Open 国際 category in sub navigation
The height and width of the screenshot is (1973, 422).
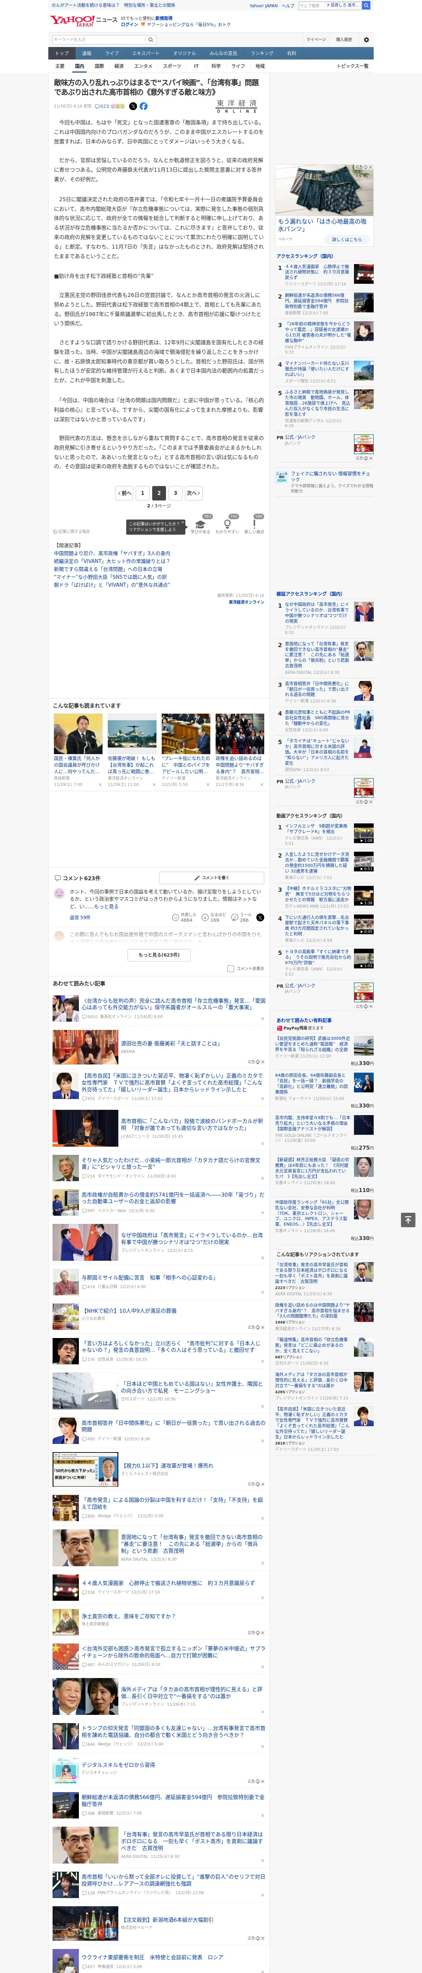tap(99, 66)
